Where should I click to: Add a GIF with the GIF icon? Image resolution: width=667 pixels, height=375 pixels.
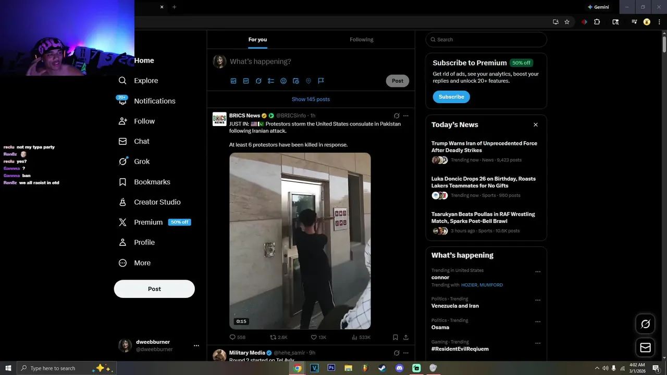click(x=246, y=81)
